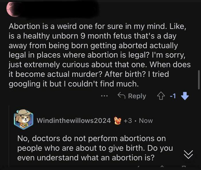The image size is (201, 170).
Task: Tap the double chevron down arrows
Action: click(x=188, y=154)
